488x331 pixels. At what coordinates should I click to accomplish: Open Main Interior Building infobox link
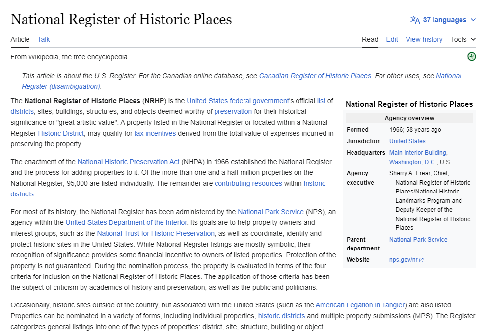418,153
